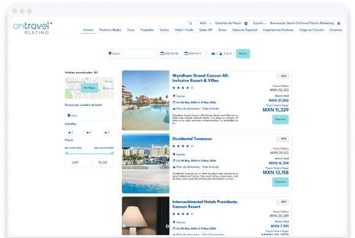Click previous photo arrow on Intercontinental image

pos(124,226)
